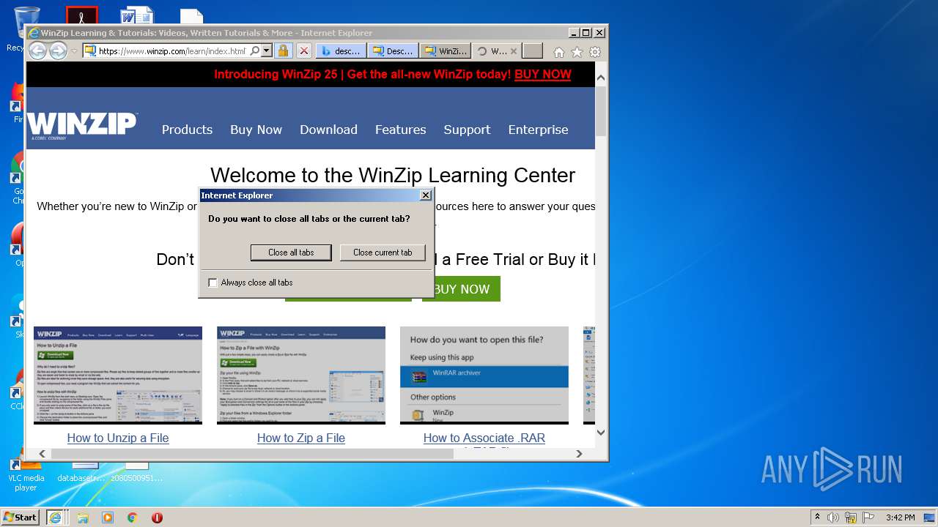The image size is (938, 527).
Task: Click the Close current tab button
Action: tap(383, 253)
